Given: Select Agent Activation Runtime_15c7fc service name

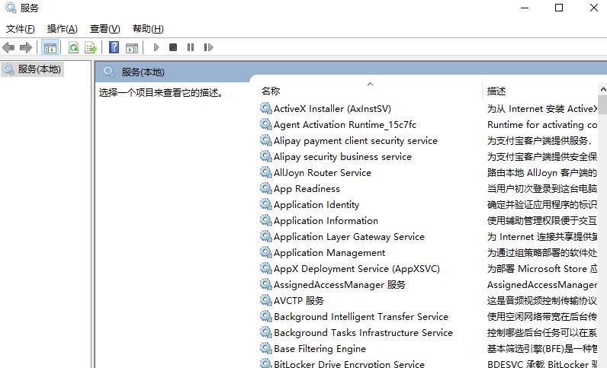Looking at the screenshot, I should click(345, 125).
